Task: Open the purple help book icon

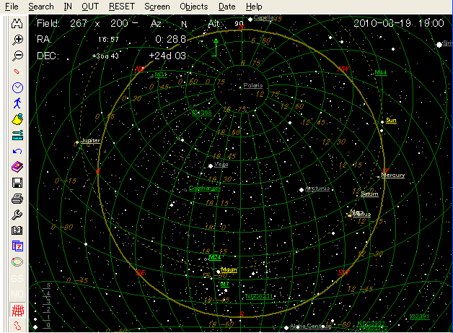Action: [x=17, y=167]
